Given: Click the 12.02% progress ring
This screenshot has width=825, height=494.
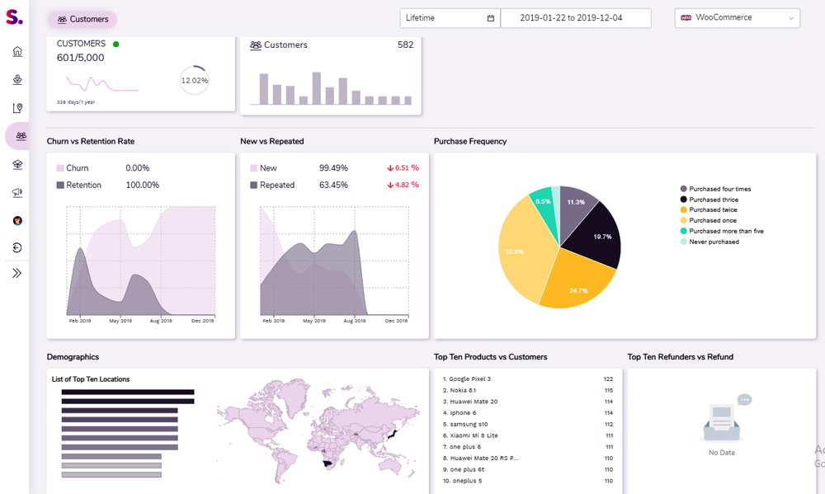Looking at the screenshot, I should 194,80.
